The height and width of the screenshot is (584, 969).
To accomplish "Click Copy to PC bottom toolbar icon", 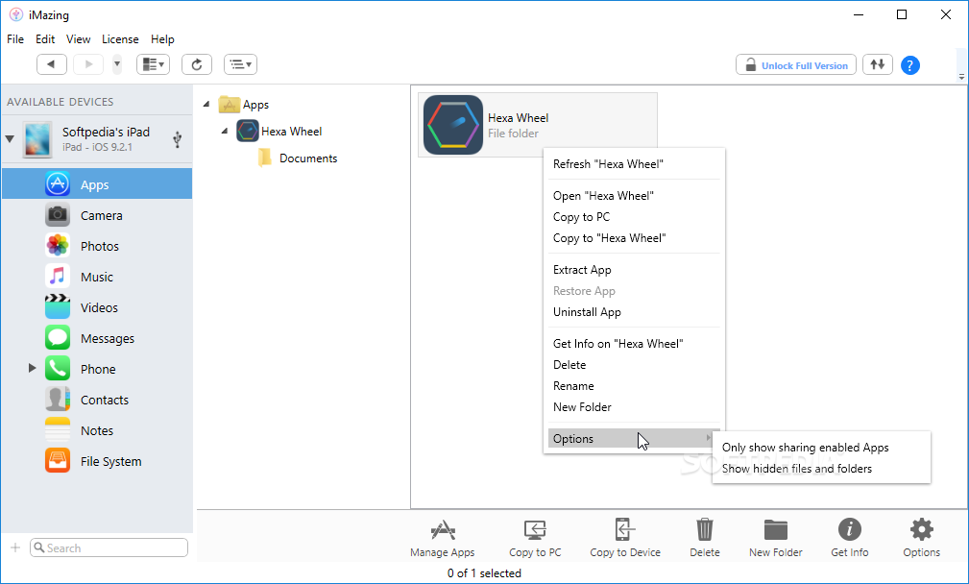I will (x=535, y=538).
